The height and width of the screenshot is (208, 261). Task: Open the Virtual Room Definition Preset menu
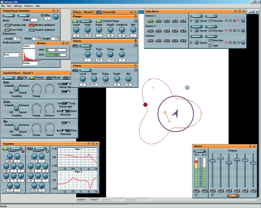click(x=8, y=15)
